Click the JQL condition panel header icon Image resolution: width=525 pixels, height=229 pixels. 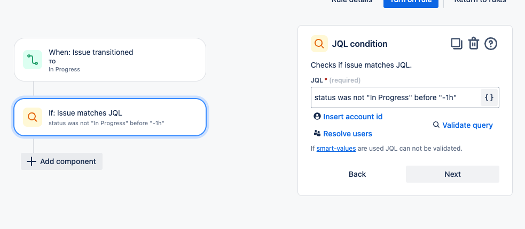(x=319, y=44)
